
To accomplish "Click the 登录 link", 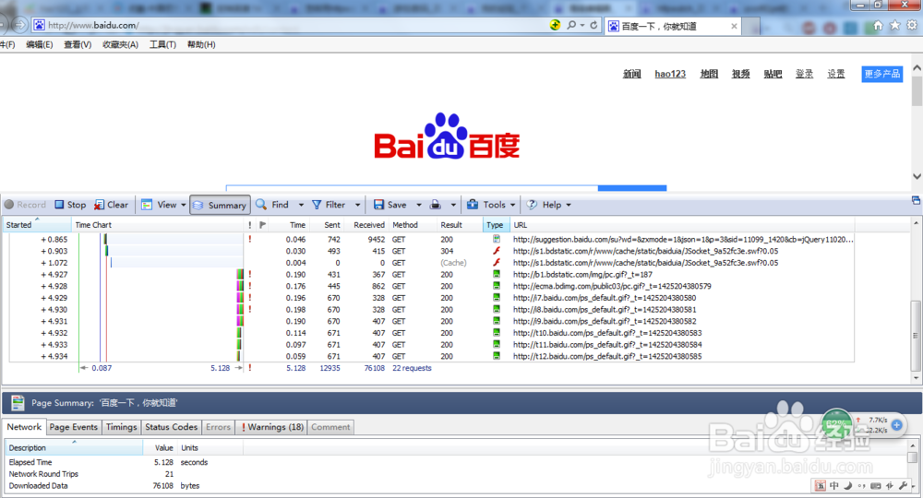I will tap(804, 74).
